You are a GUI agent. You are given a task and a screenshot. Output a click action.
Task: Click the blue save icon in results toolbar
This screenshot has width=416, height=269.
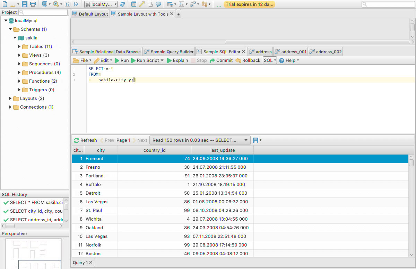click(x=255, y=140)
